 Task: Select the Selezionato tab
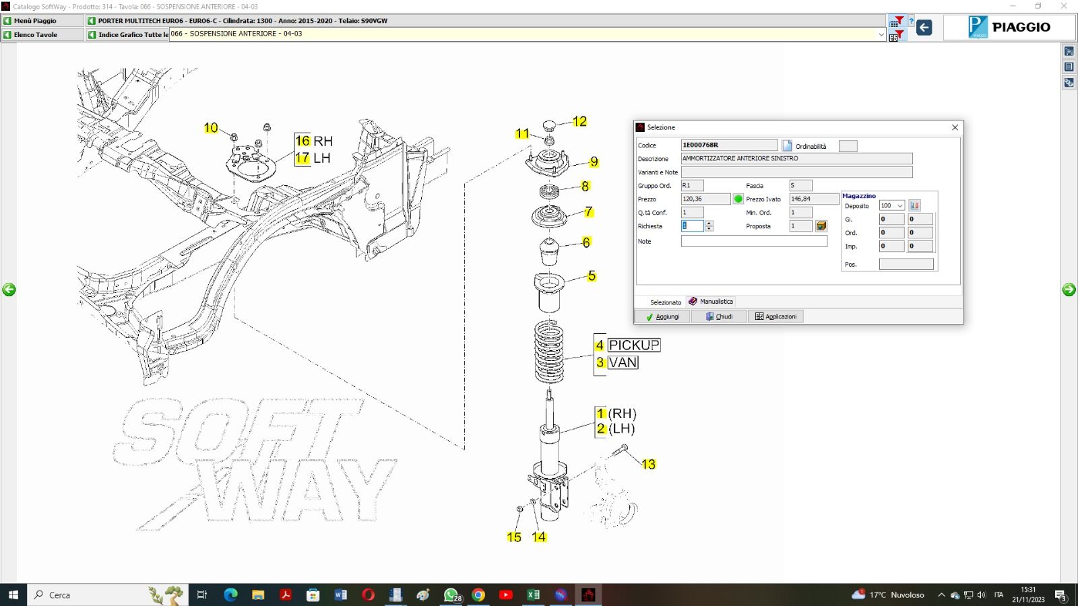(x=665, y=302)
